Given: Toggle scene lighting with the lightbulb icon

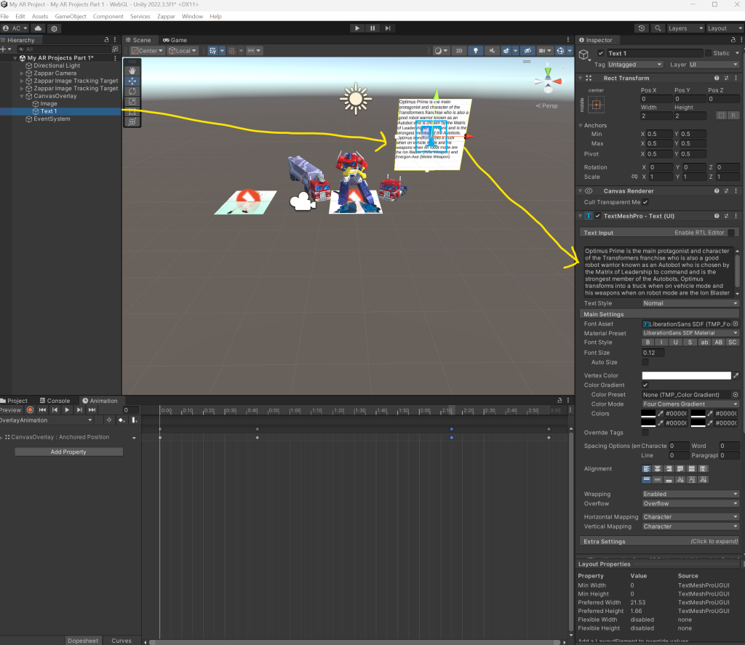Looking at the screenshot, I should pos(477,51).
